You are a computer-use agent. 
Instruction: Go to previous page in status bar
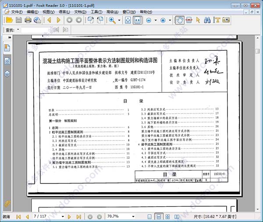pyautogui.click(x=27, y=217)
